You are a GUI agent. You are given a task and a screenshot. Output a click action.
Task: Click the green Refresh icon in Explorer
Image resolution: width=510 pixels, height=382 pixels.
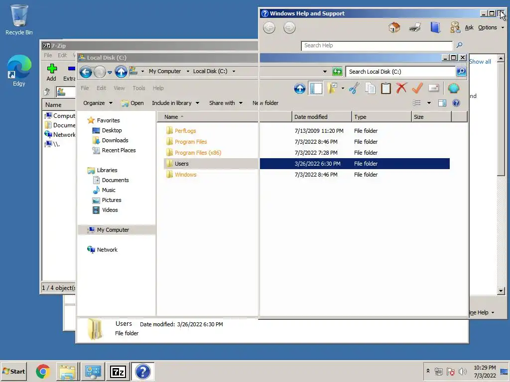[x=337, y=72]
